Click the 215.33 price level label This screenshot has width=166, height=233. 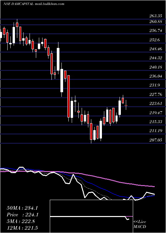click(155, 122)
